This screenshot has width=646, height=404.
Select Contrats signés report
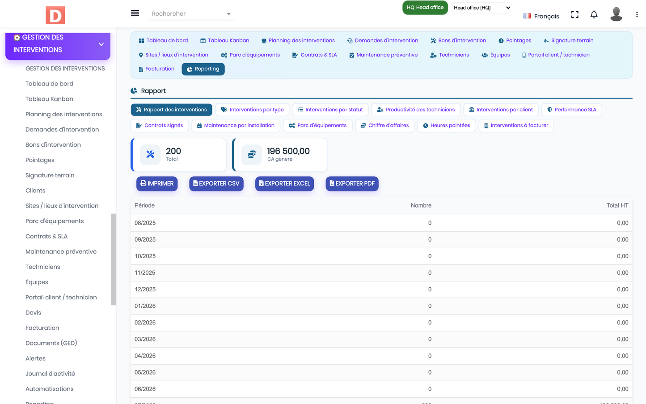click(x=160, y=126)
